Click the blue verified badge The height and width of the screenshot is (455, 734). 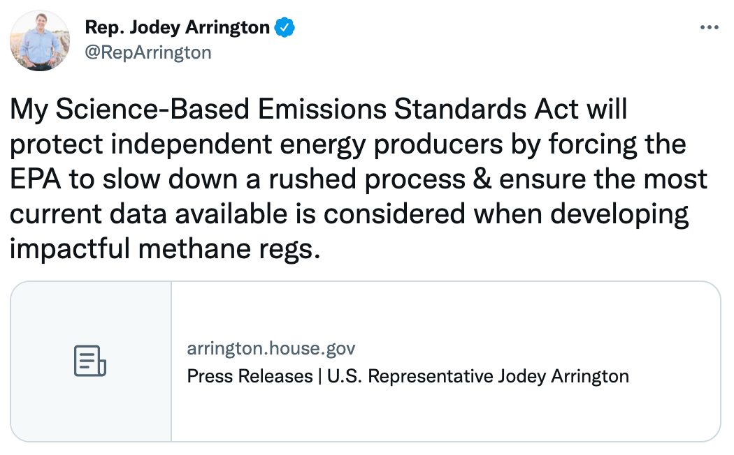[285, 28]
